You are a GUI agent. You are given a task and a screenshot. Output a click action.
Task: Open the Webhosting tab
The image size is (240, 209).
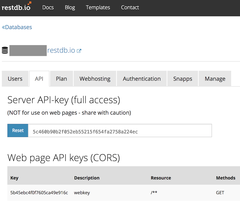[x=95, y=79]
